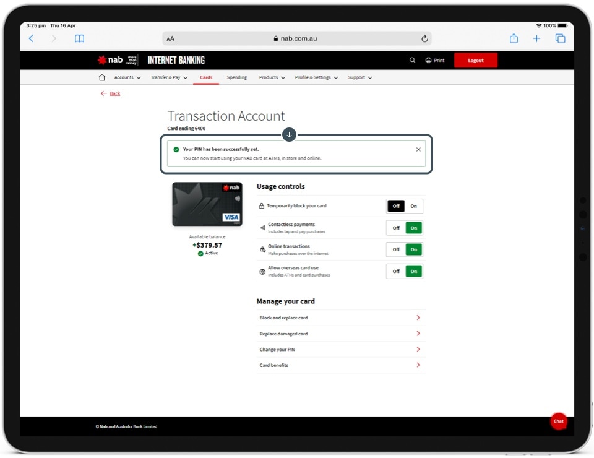Open the Transfer & Pay dropdown

coord(169,77)
